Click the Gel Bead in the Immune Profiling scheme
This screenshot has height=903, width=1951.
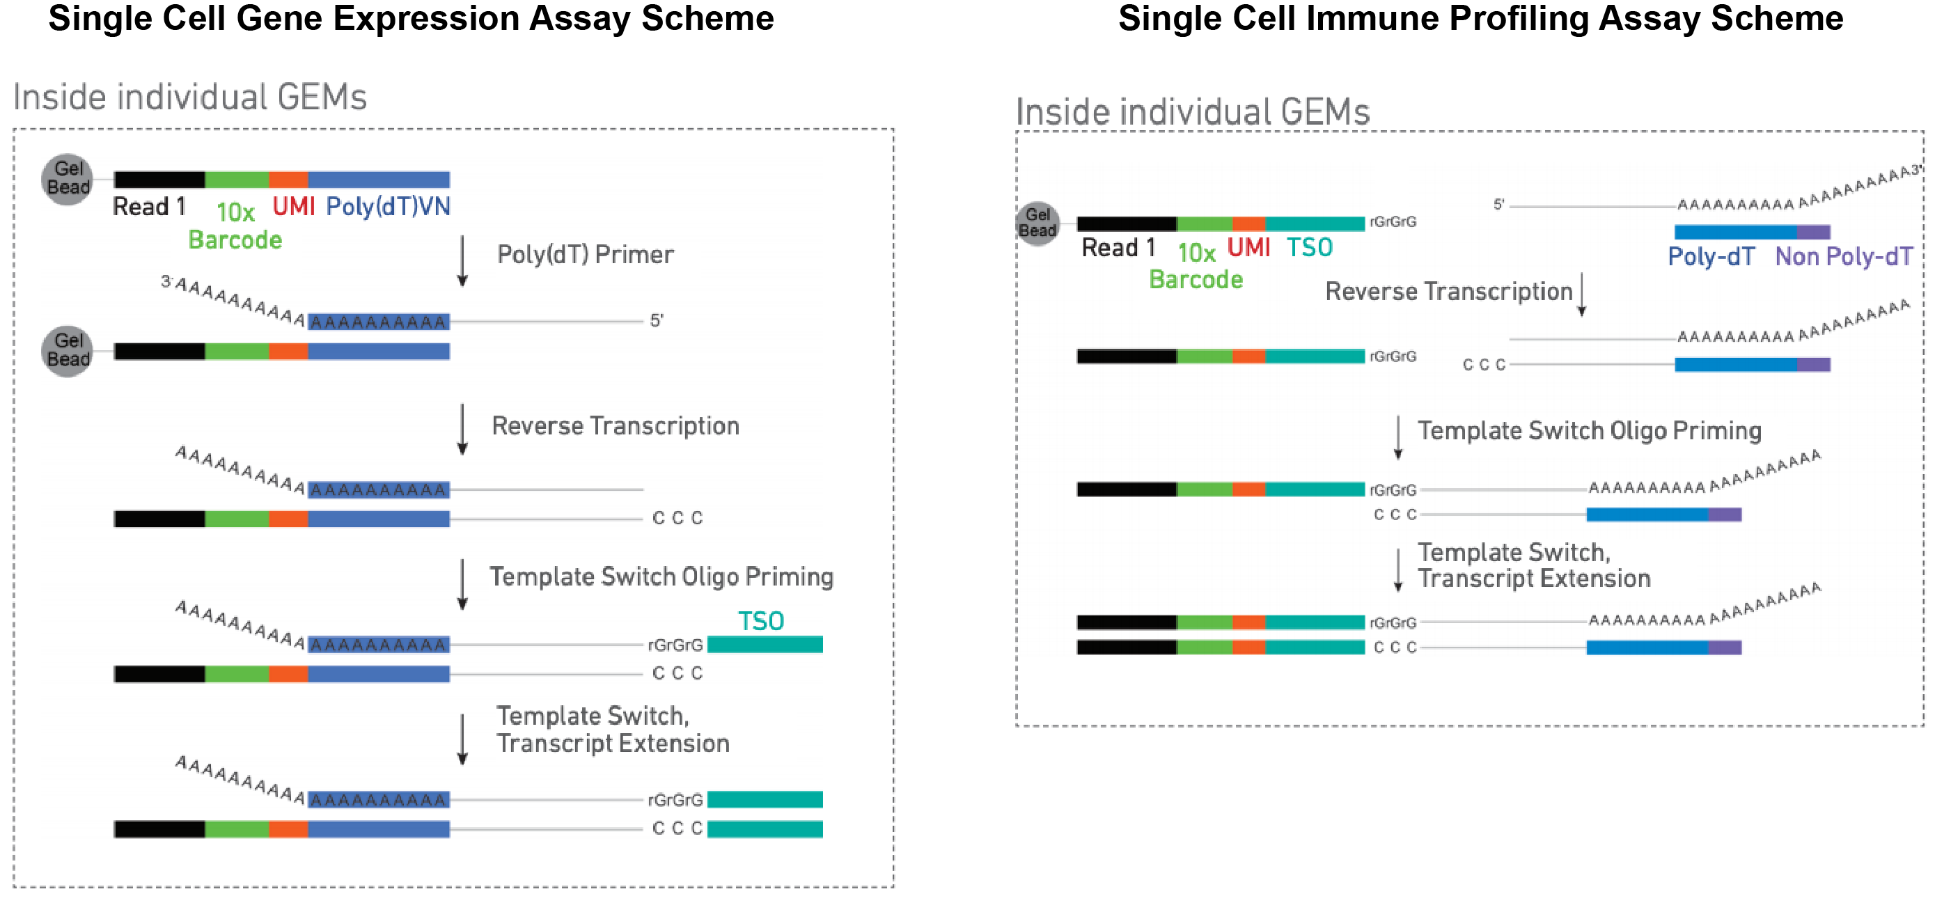(x=1037, y=223)
